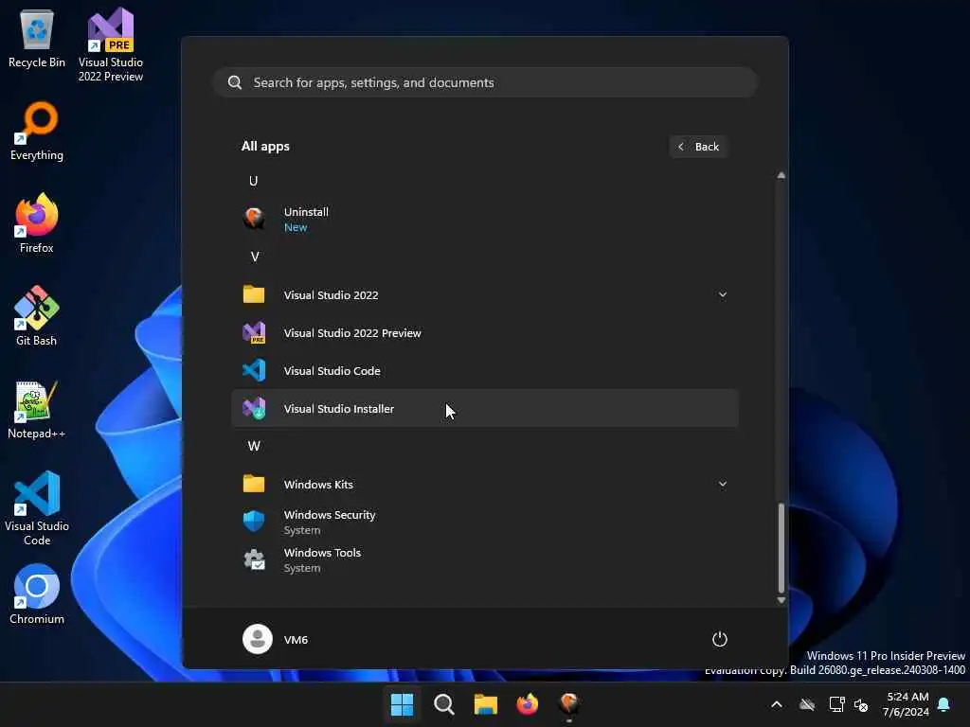Click the orange app icon on taskbar
Viewport: 970px width, 727px height.
coord(569,704)
